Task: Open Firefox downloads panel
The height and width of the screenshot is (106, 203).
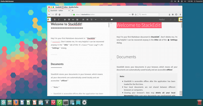Action: (x=169, y=14)
